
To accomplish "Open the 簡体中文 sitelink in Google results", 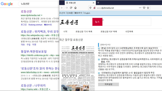I will click(x=48, y=25).
